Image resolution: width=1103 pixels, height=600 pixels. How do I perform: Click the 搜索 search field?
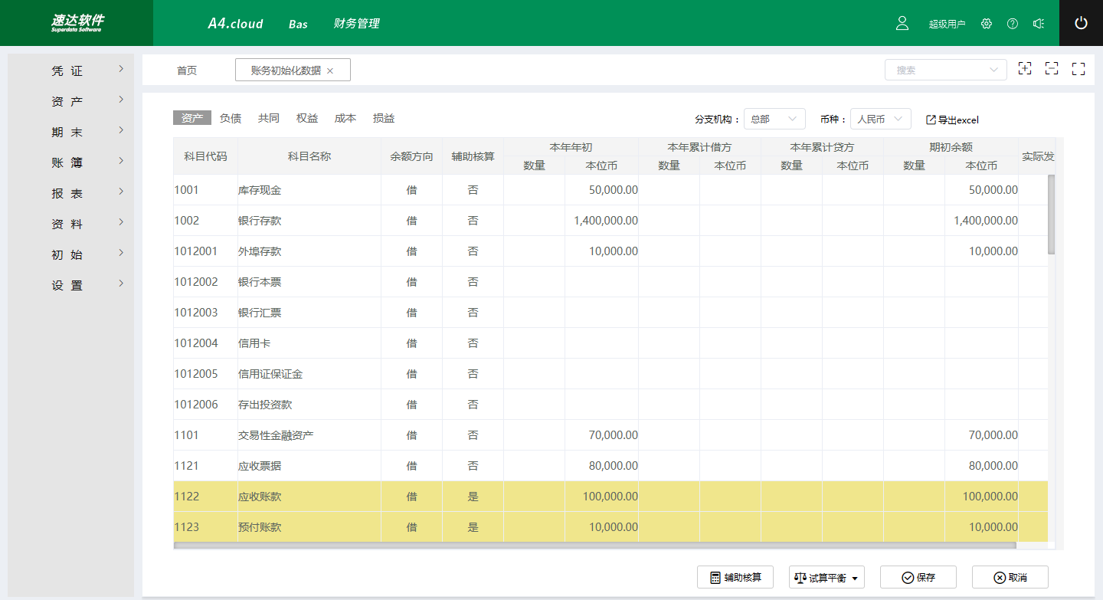(938, 70)
